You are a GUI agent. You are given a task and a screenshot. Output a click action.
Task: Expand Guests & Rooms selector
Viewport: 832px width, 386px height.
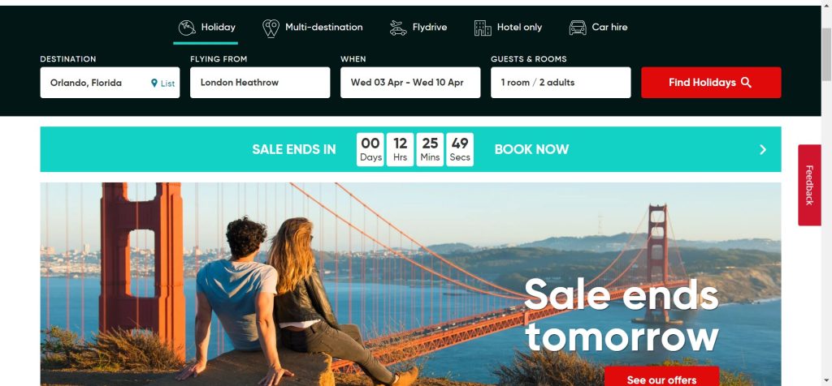[561, 83]
